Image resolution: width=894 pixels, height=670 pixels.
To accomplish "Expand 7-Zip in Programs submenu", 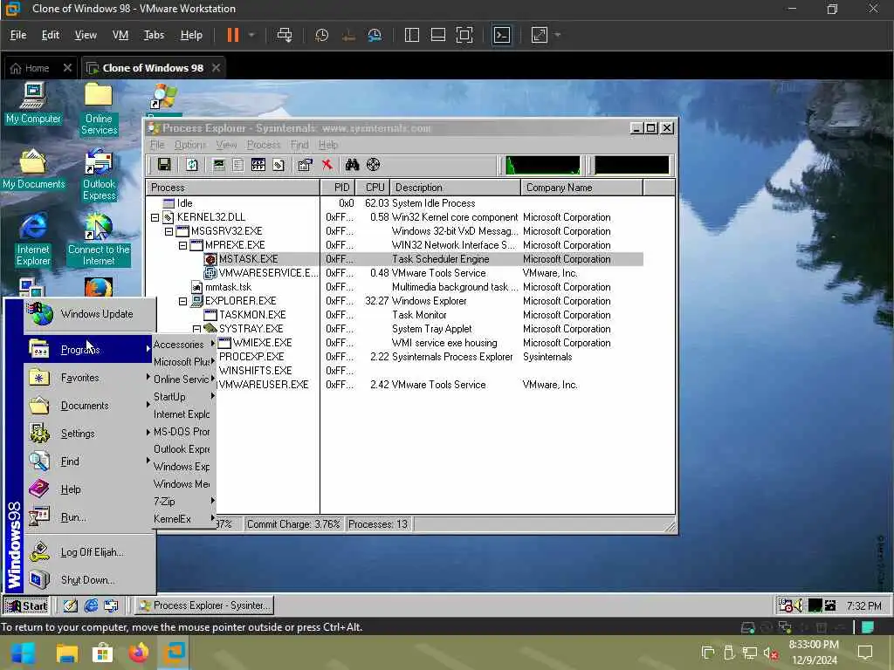I will (x=184, y=502).
